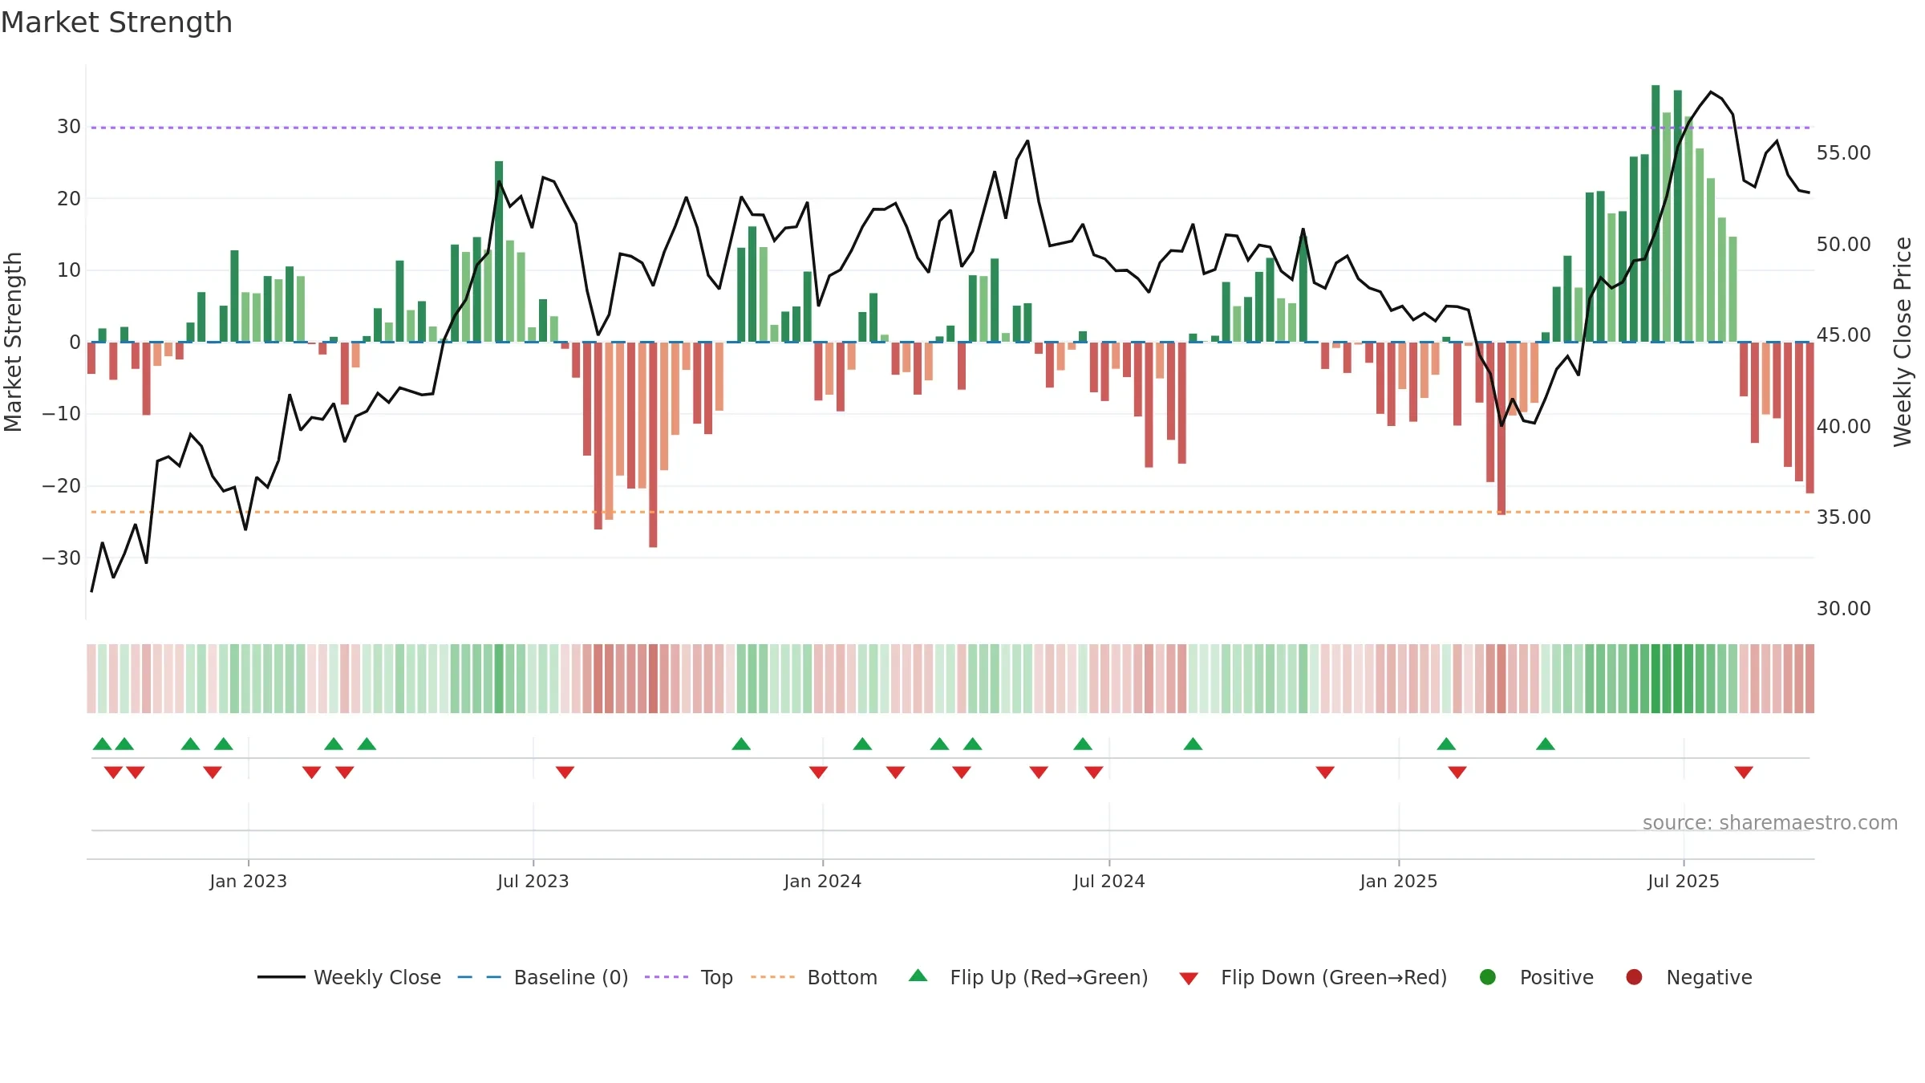Click the flip-up marker just after Jul 2024
Screen dimensions: 1925x1083
tap(1193, 744)
